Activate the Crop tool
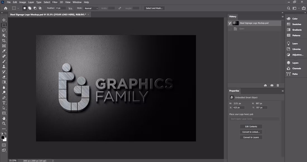 click(x=4, y=40)
